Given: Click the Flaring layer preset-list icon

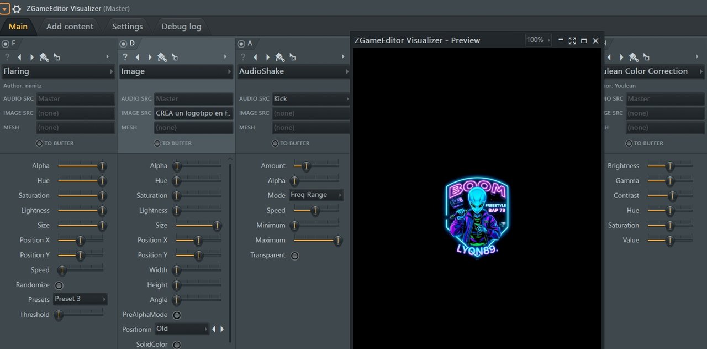Looking at the screenshot, I should tap(57, 57).
